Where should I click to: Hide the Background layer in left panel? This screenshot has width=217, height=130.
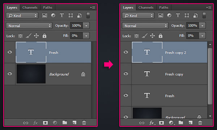tap(10, 74)
